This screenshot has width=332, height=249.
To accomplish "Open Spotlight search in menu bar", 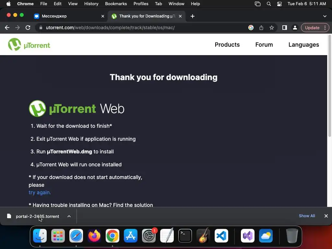I will point(269,4).
